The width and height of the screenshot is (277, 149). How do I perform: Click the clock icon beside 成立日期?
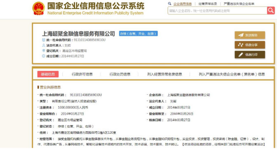tap(44, 56)
